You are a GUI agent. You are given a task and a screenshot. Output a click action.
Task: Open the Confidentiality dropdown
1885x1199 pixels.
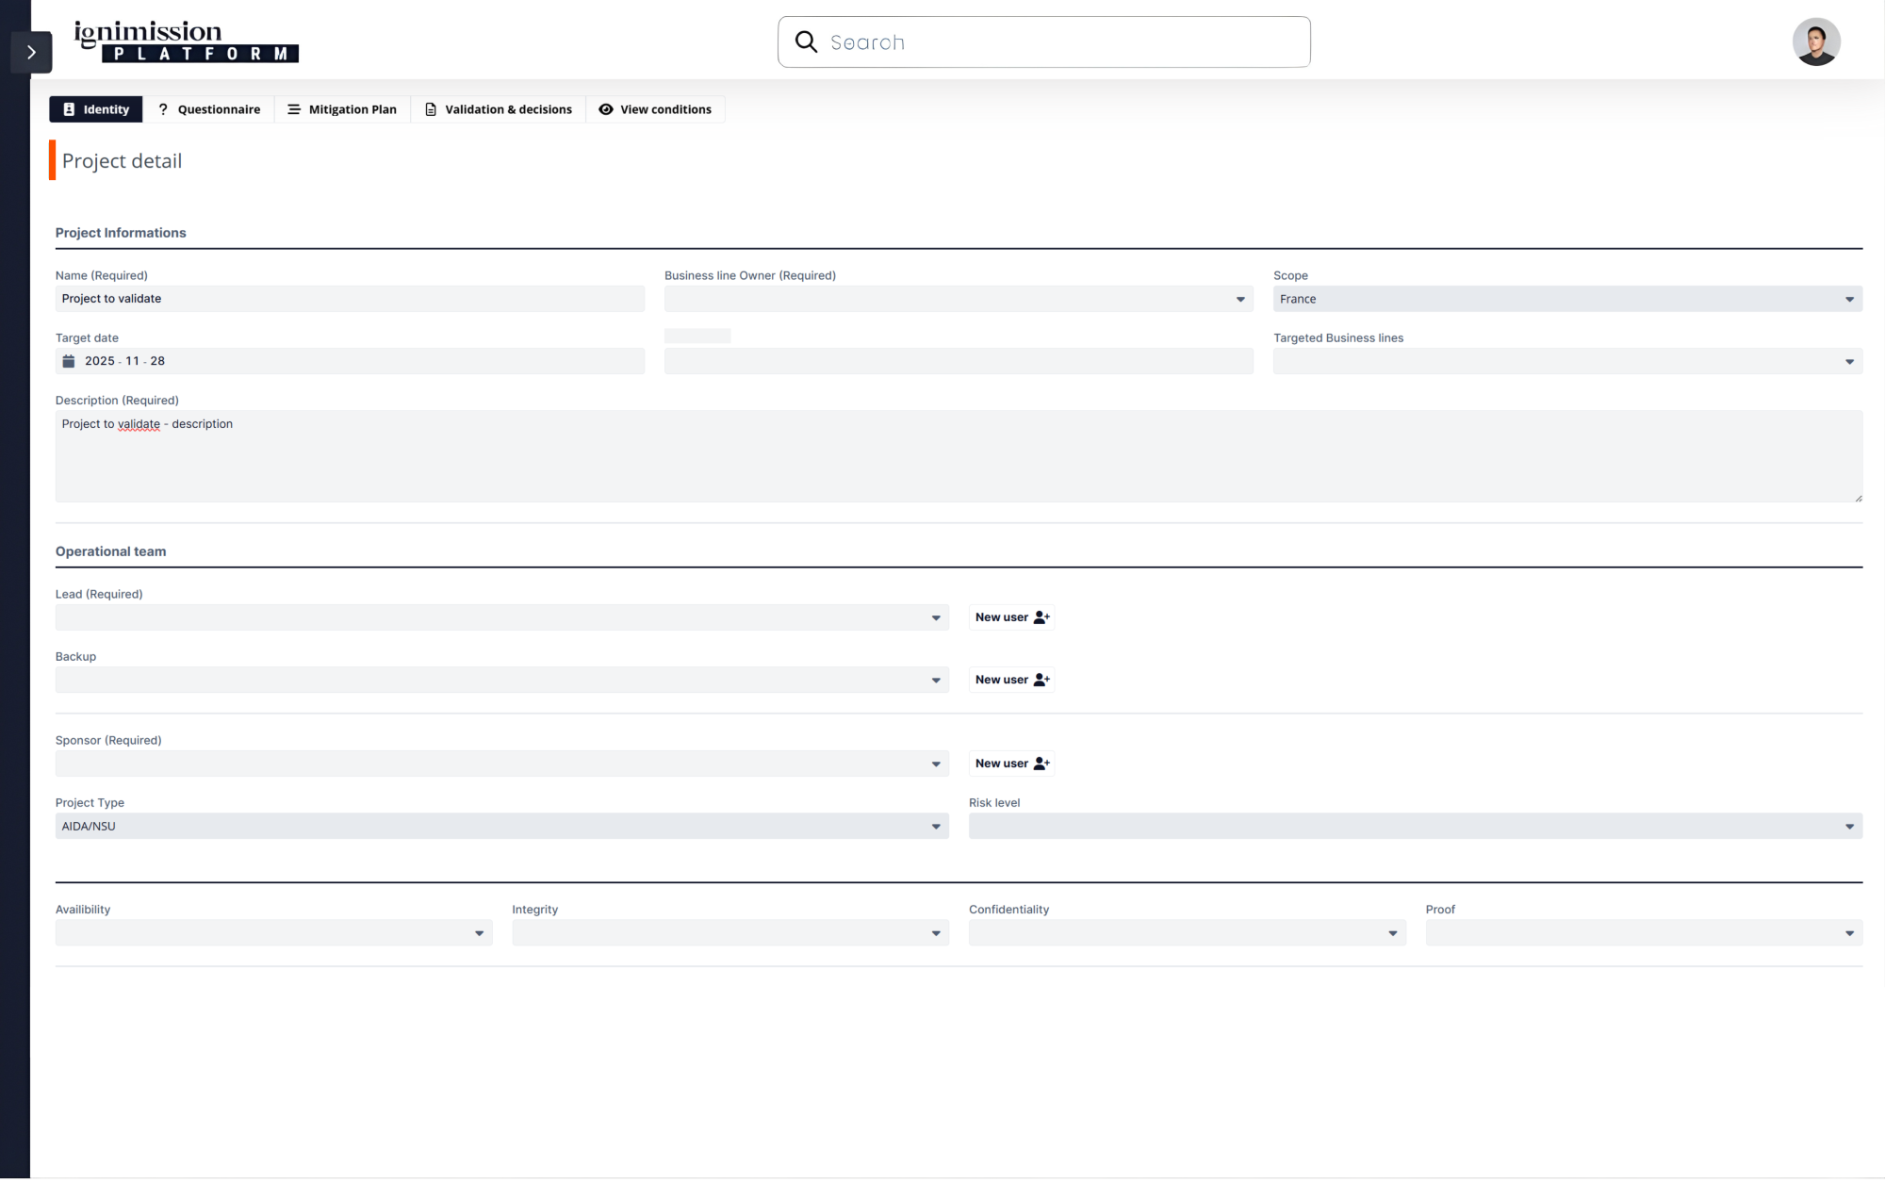pyautogui.click(x=1187, y=933)
